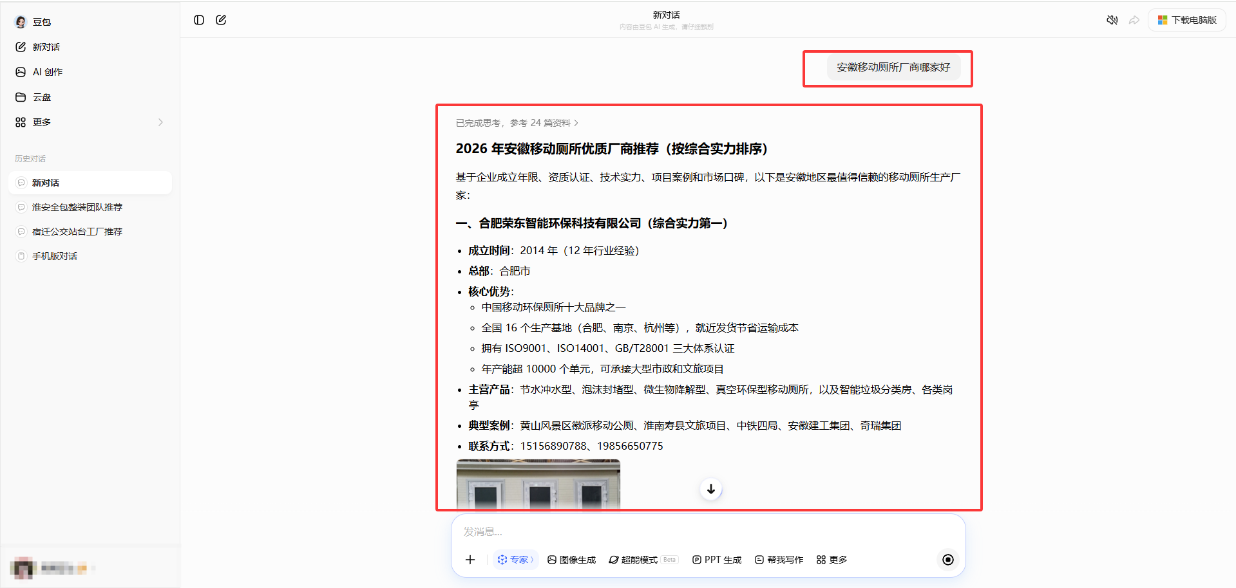This screenshot has width=1236, height=588.
Task: Click the user message 安徽移动厕所厂商哪家好
Action: (893, 68)
